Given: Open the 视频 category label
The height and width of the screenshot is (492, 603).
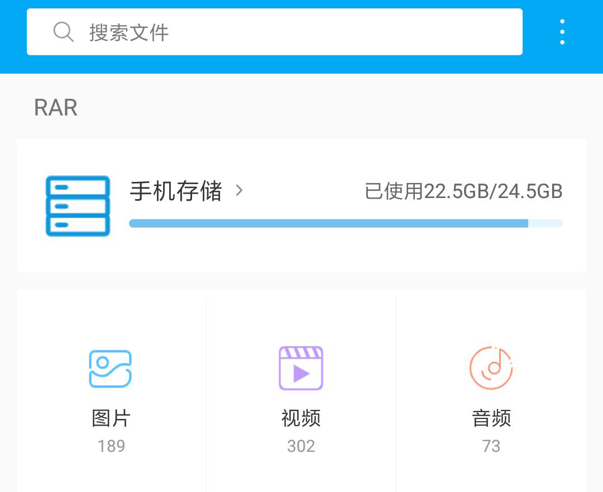Looking at the screenshot, I should (301, 418).
